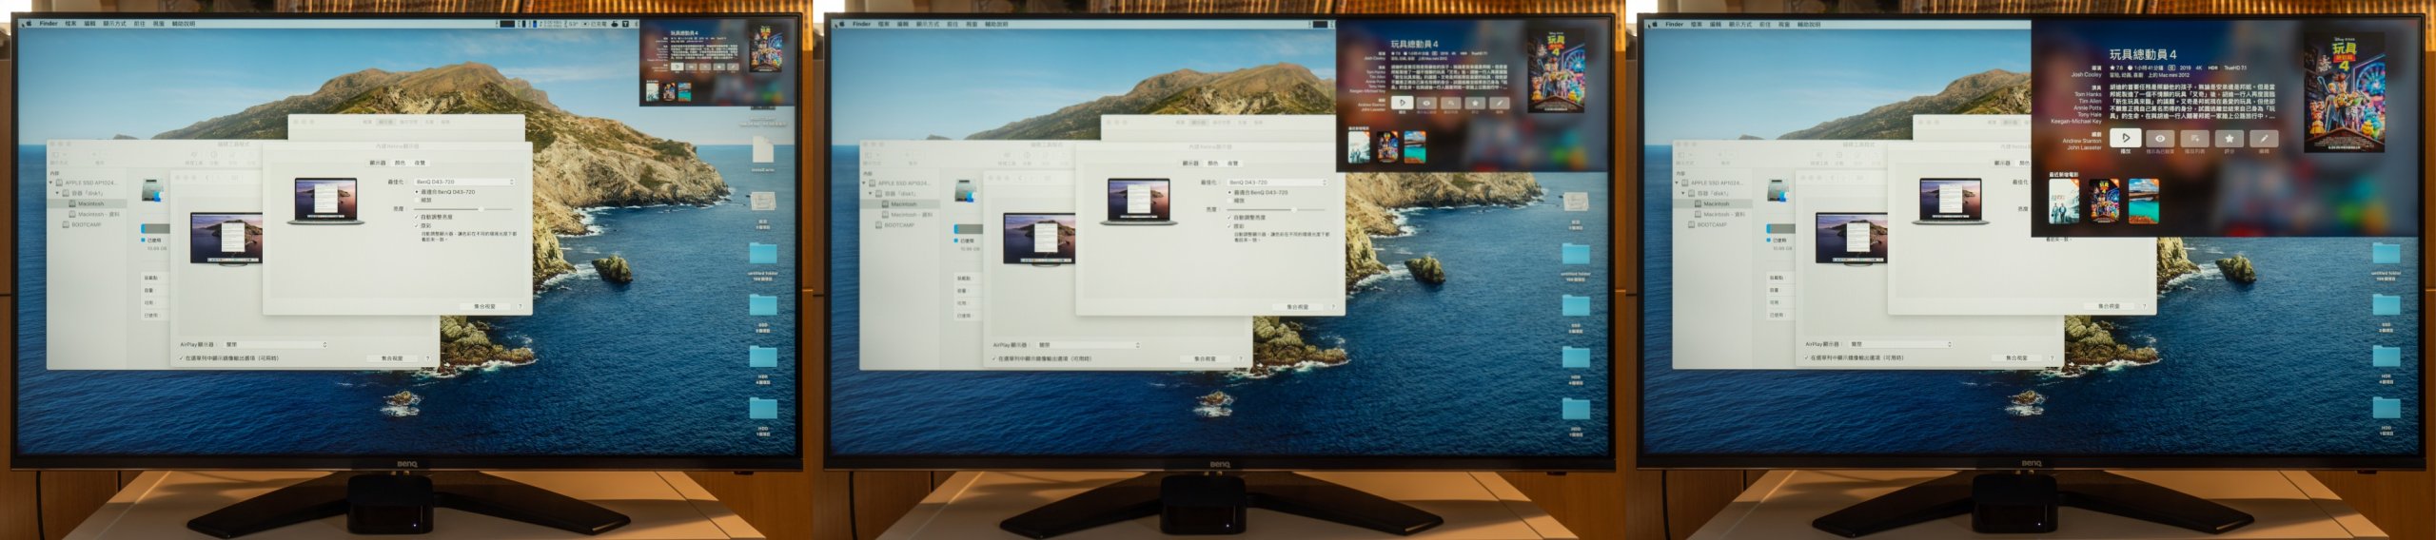Click the star rating icon on the right monitor
Screen dimensions: 2436x540
point(2229,138)
